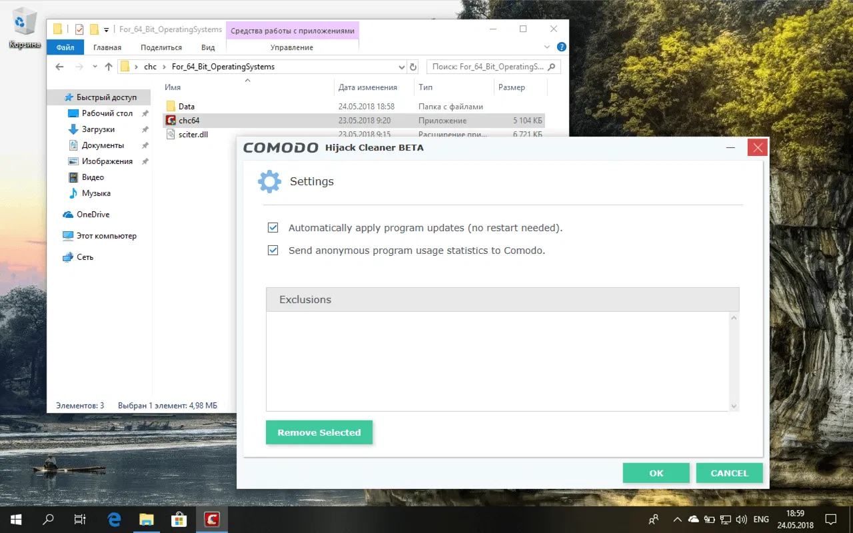Open the Управление ribbon tab
853x533 pixels.
pyautogui.click(x=292, y=47)
